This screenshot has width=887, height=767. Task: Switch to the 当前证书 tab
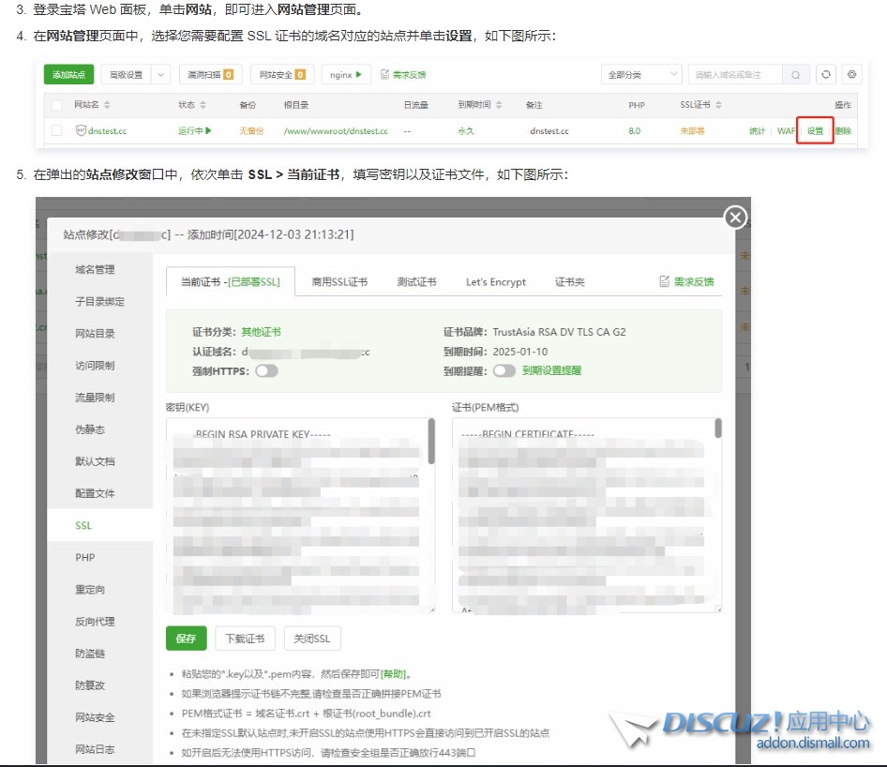pyautogui.click(x=231, y=281)
